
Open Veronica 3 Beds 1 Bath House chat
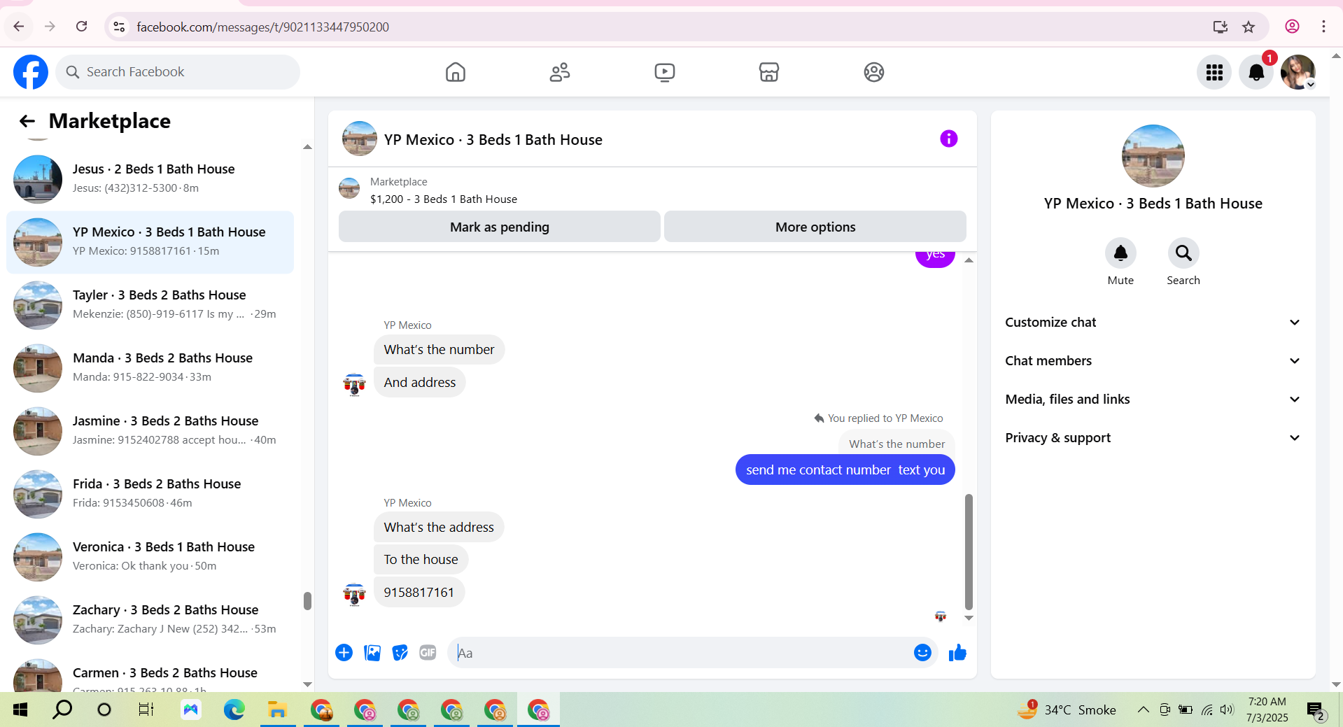pos(150,557)
